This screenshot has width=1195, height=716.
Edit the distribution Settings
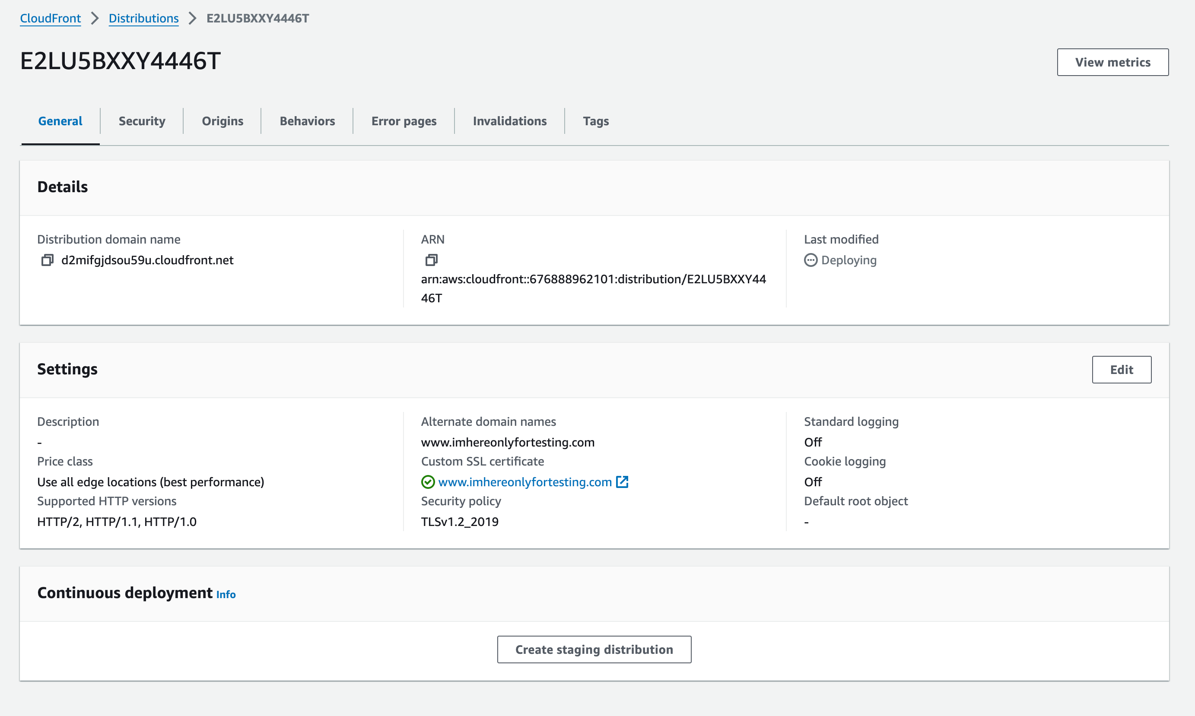pyautogui.click(x=1121, y=370)
